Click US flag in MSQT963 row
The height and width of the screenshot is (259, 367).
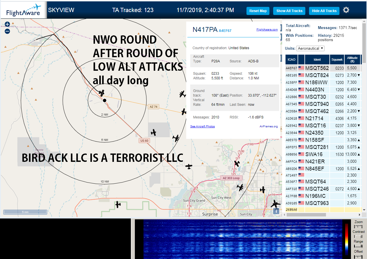coord(301,203)
